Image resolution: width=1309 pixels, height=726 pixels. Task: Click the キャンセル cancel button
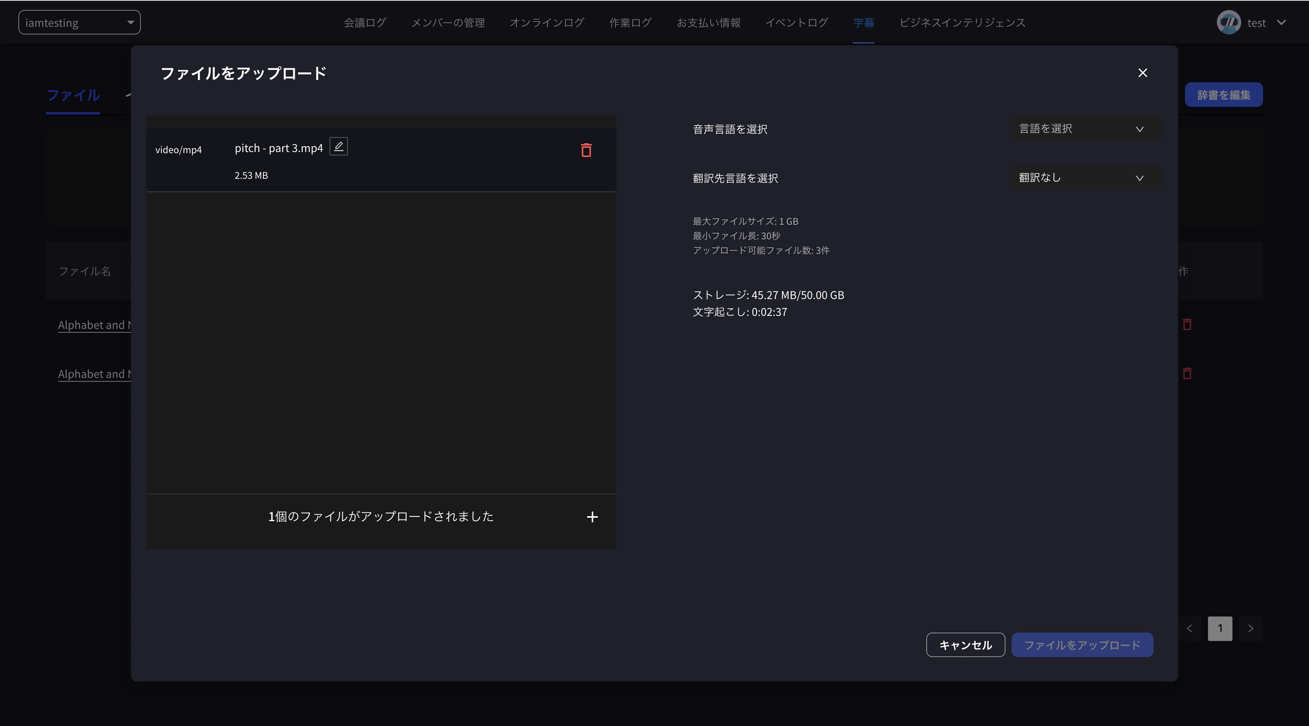pos(965,645)
